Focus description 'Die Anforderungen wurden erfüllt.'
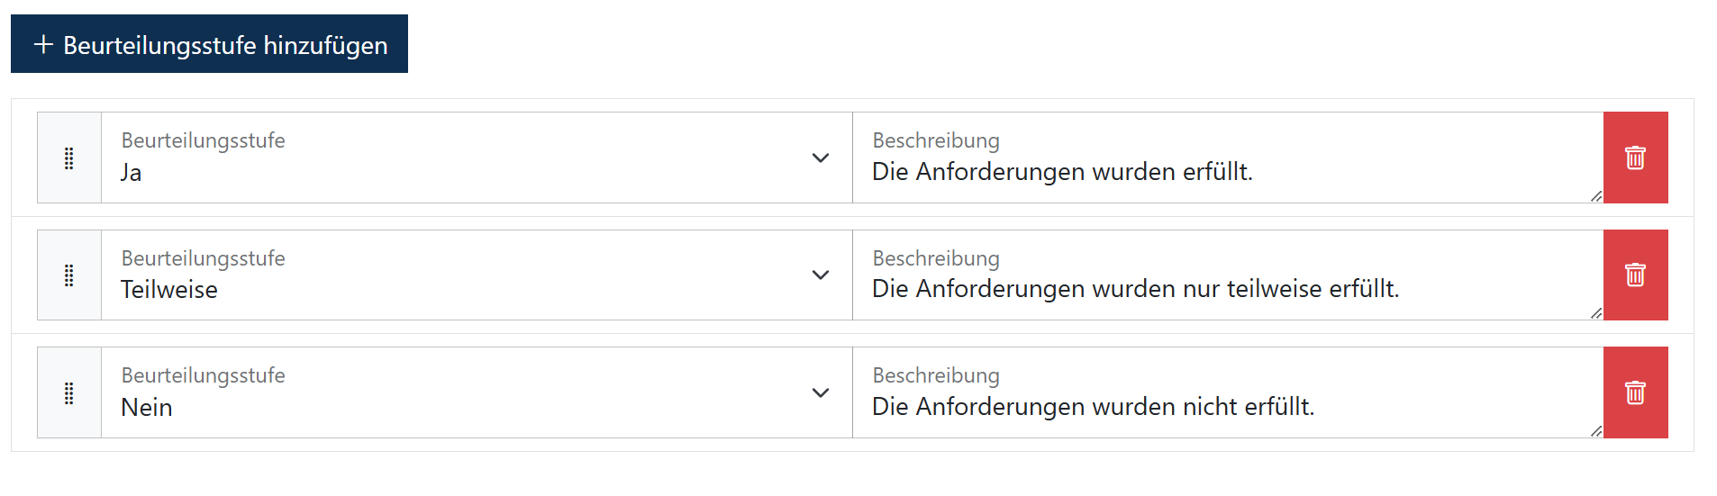 [1228, 158]
